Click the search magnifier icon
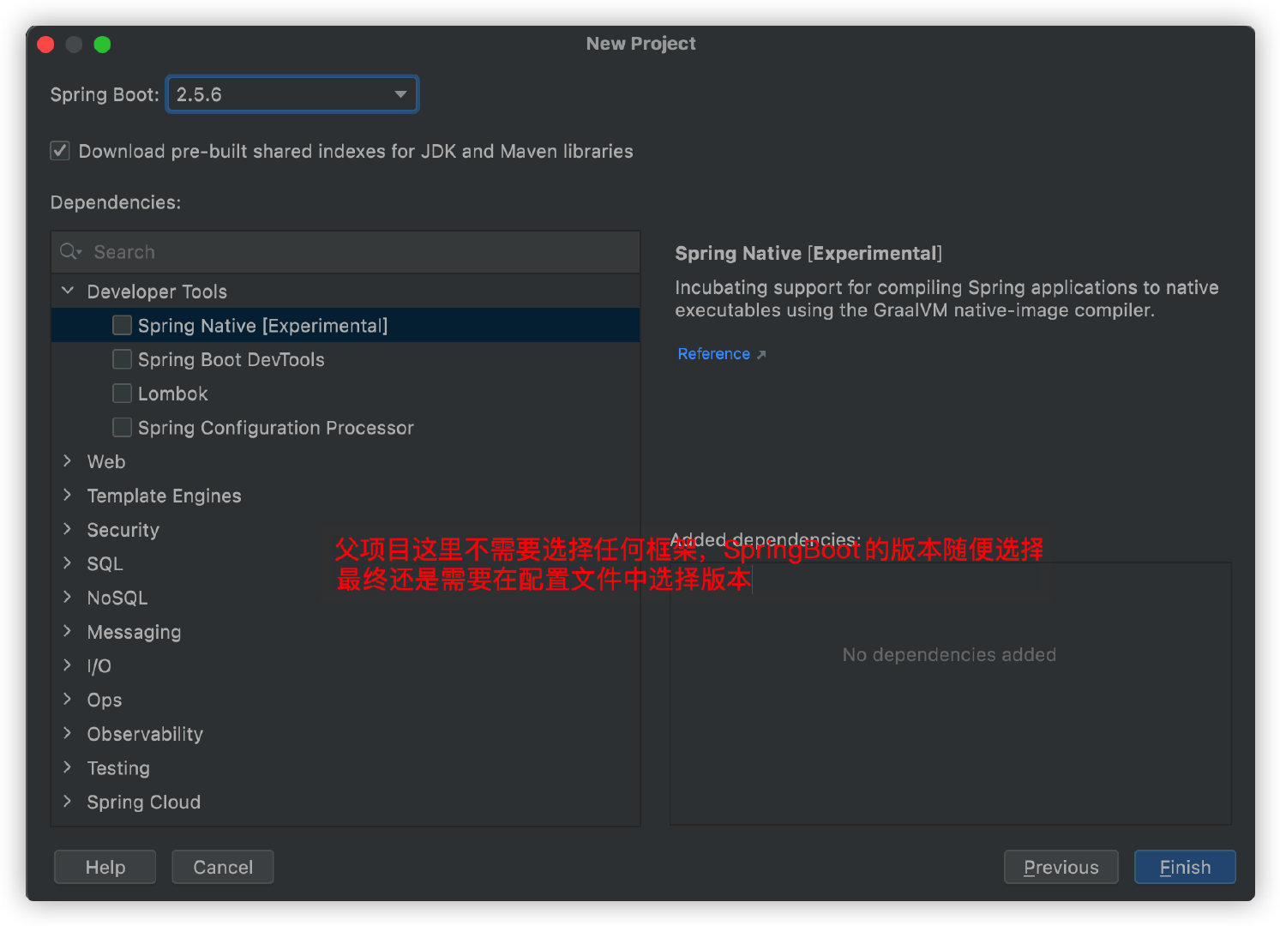 click(70, 252)
